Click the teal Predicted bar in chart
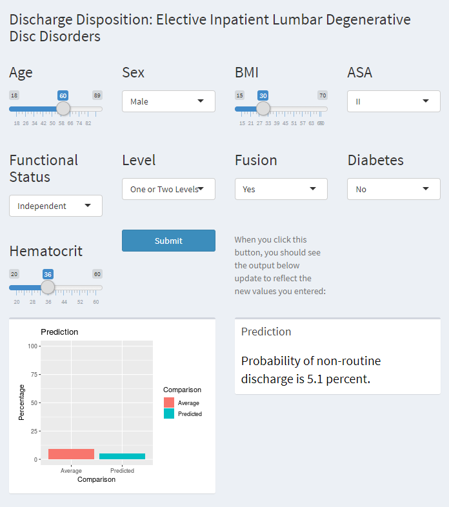 pyautogui.click(x=122, y=456)
